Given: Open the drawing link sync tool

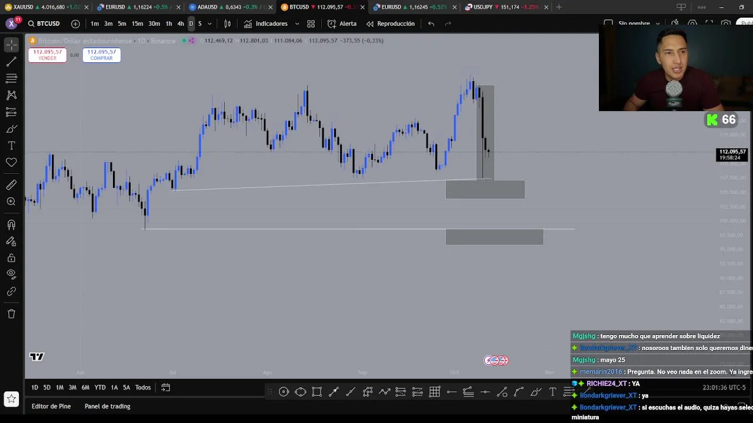Looking at the screenshot, I should tap(11, 291).
